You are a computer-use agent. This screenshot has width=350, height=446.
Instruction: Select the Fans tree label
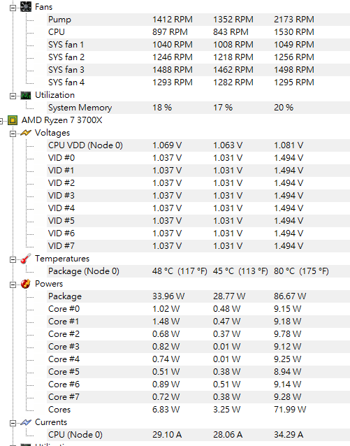point(43,7)
